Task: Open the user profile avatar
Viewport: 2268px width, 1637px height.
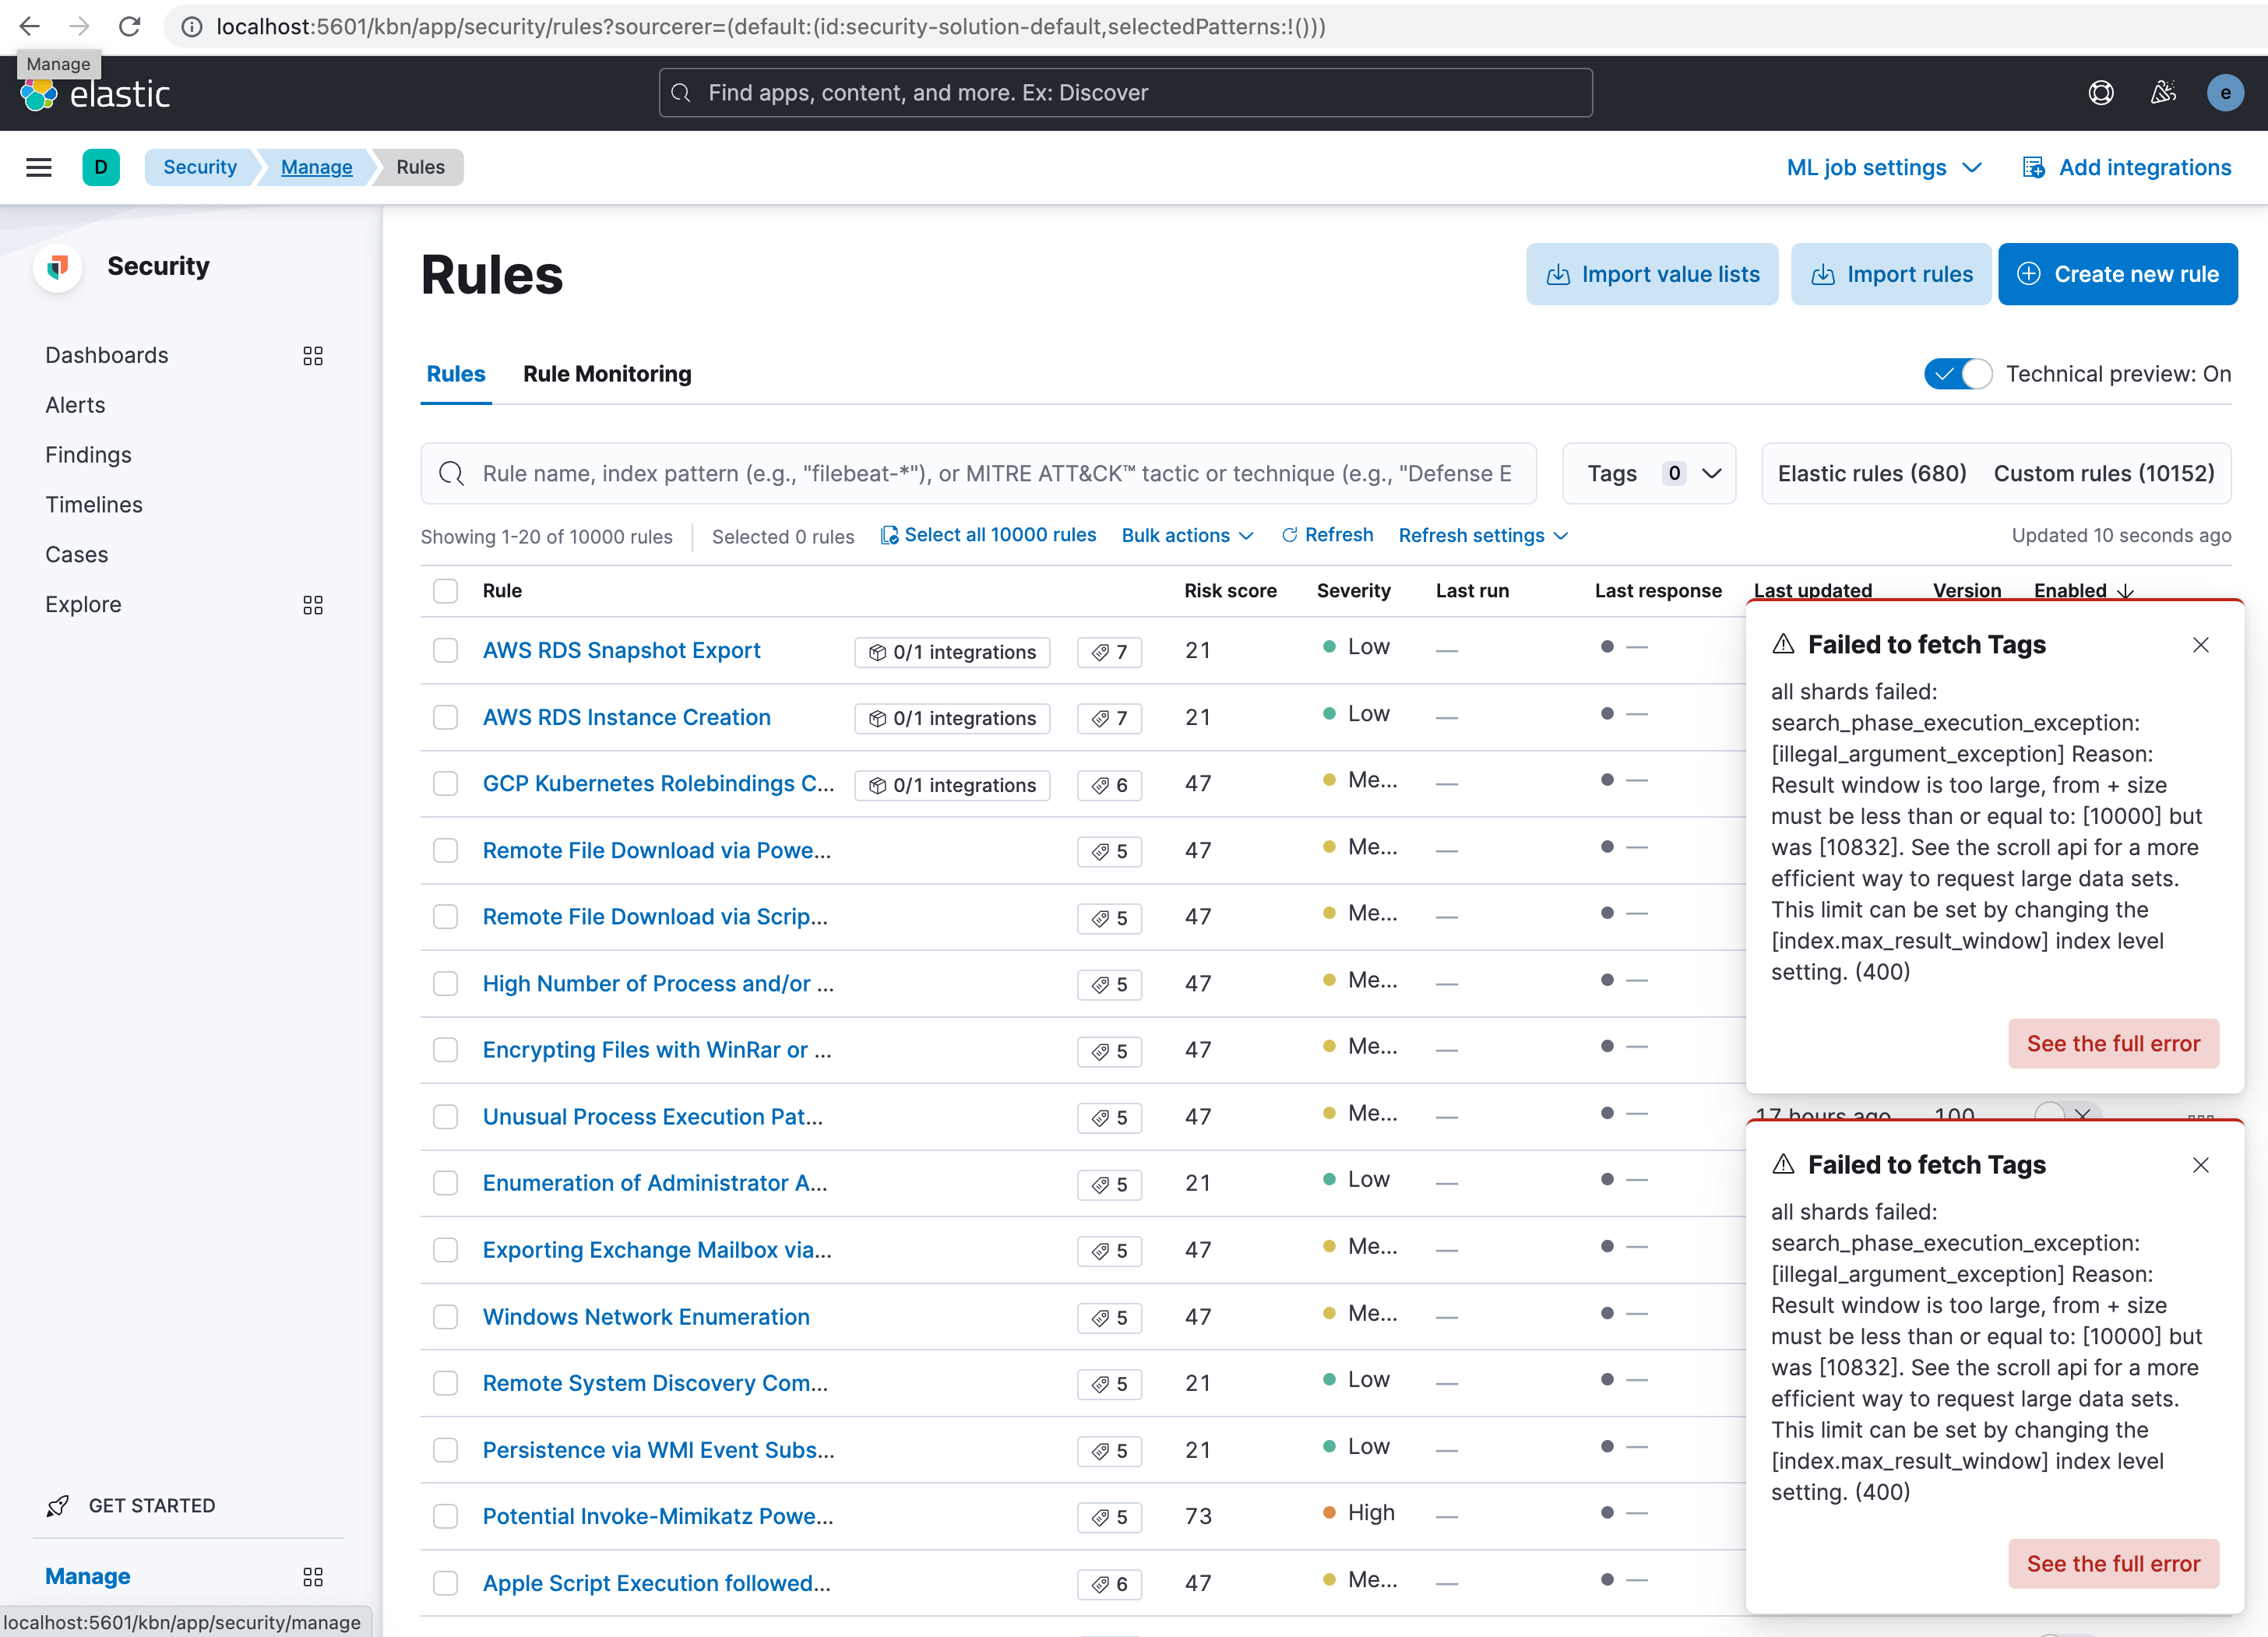Action: [2225, 92]
